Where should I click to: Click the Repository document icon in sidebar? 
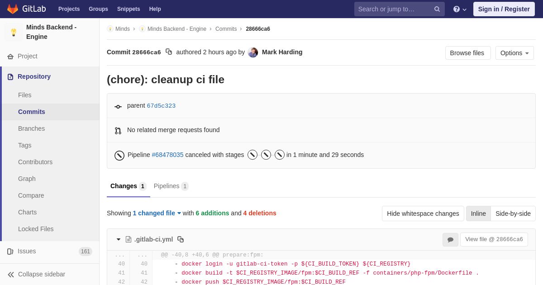[10, 77]
